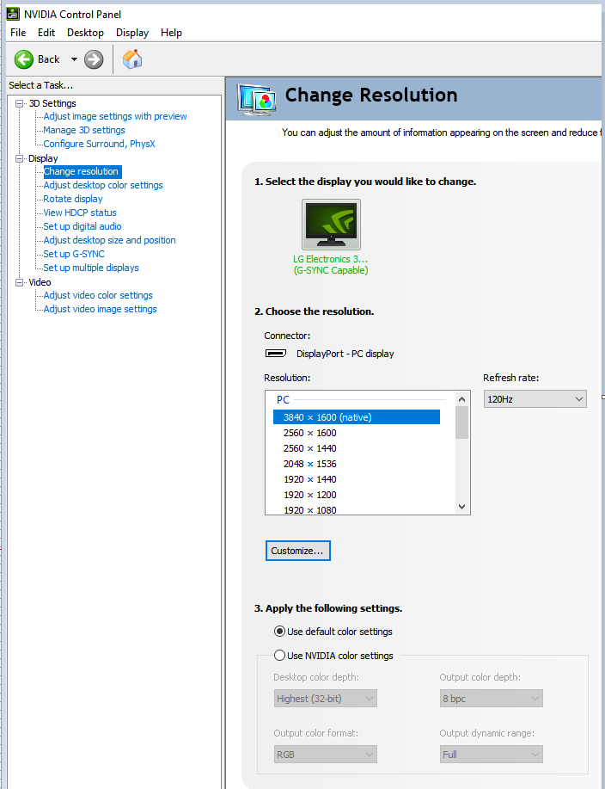Click the grey Forward arrow icon

(94, 59)
